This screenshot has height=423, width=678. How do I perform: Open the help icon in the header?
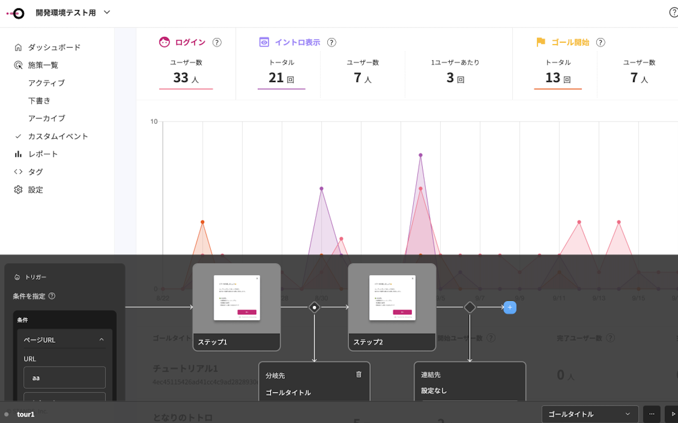tap(673, 13)
